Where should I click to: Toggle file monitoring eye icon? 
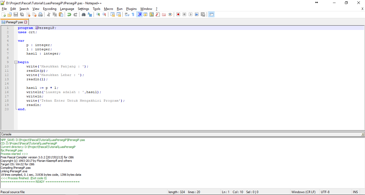click(x=170, y=14)
